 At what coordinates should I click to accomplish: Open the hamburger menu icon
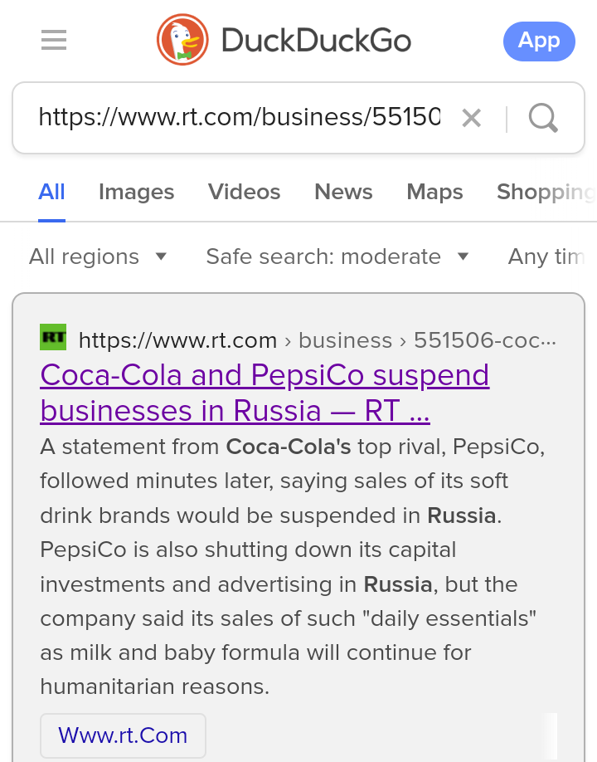tap(54, 40)
